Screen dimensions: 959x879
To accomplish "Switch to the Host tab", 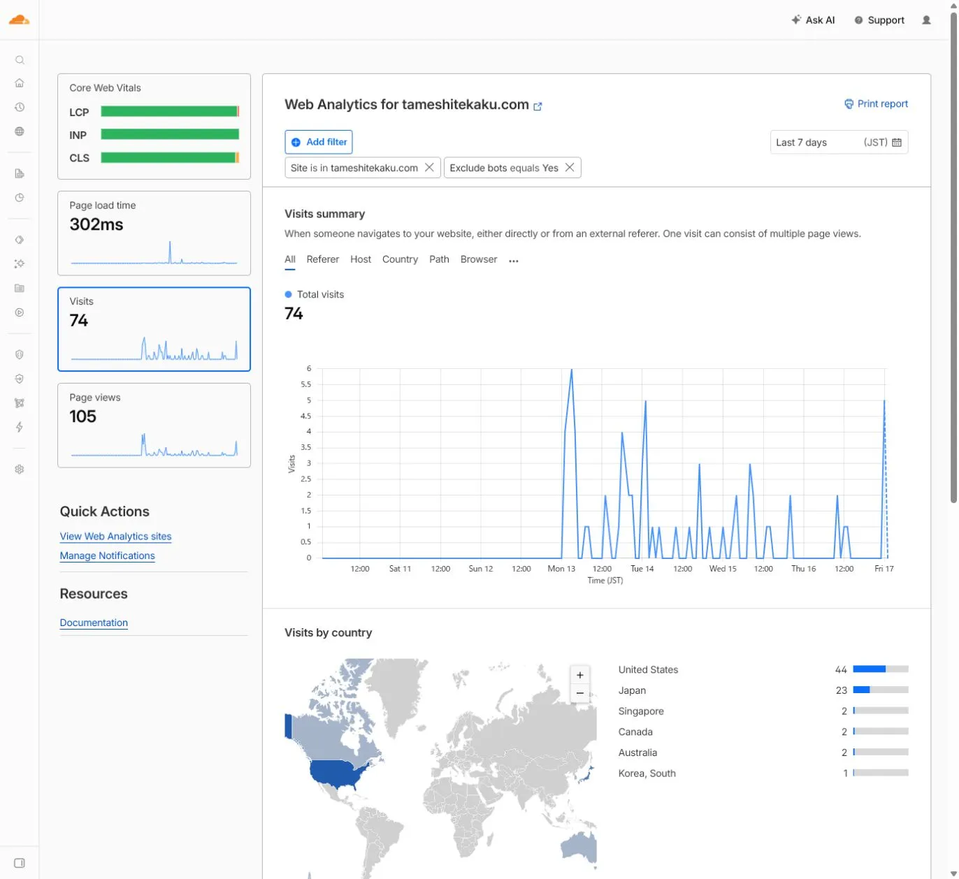I will coord(361,259).
